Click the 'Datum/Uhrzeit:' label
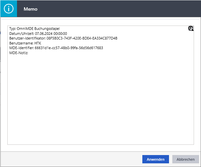Screen dimensions: 201x167 [x=22, y=34]
